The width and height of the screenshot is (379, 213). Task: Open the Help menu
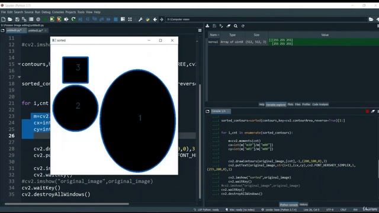point(97,12)
